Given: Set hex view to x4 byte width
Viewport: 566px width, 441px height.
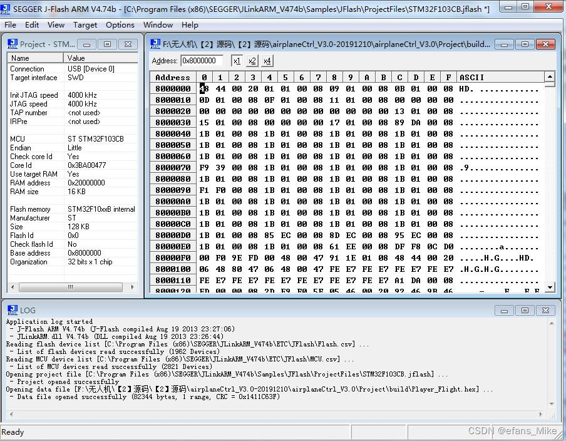Looking at the screenshot, I should 267,61.
